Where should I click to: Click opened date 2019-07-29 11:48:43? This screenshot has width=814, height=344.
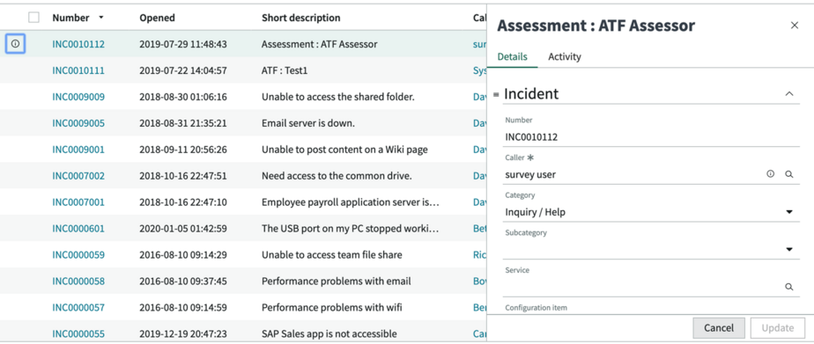tap(182, 44)
